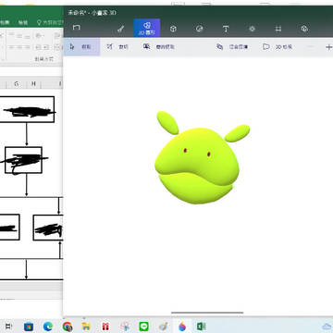This screenshot has width=333, height=333.
Task: Click the 說明 tab in Excel ribbon
Action: pos(23,22)
